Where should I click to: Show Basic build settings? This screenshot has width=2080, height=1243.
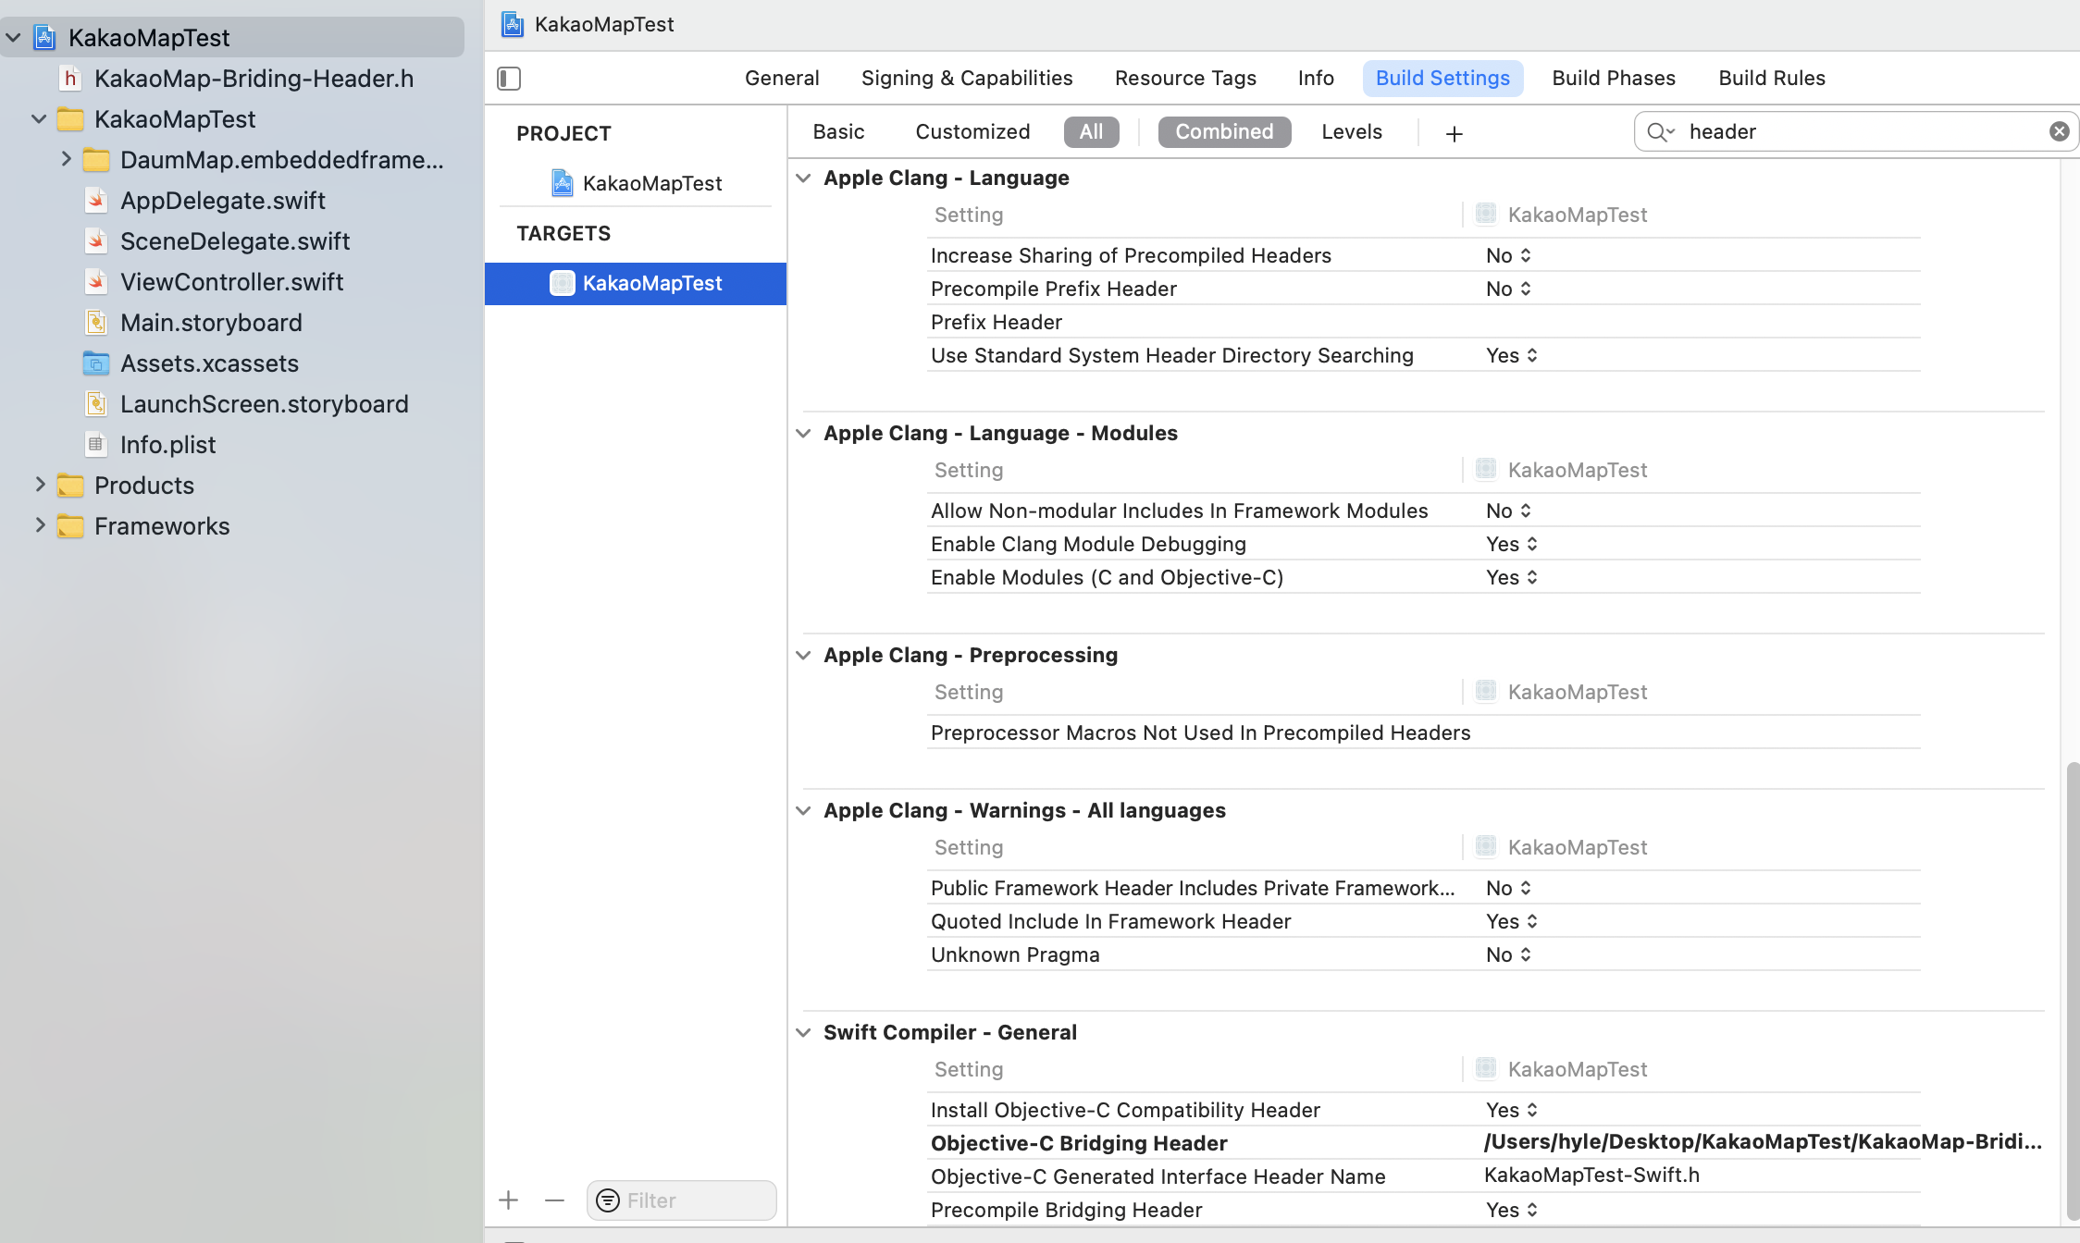pos(838,132)
